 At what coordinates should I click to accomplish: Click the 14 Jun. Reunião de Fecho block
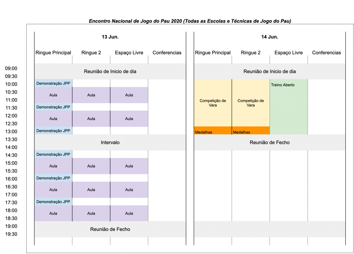coord(269,142)
